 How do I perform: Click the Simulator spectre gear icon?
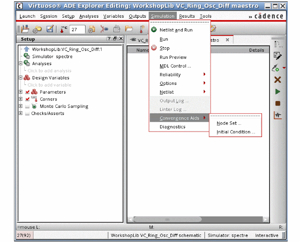tap(27, 56)
